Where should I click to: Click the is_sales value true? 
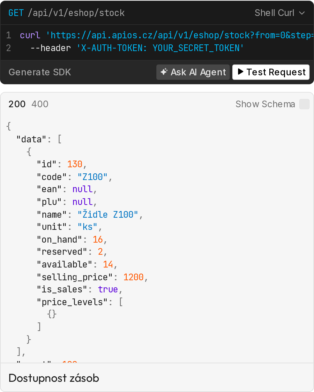(x=108, y=289)
